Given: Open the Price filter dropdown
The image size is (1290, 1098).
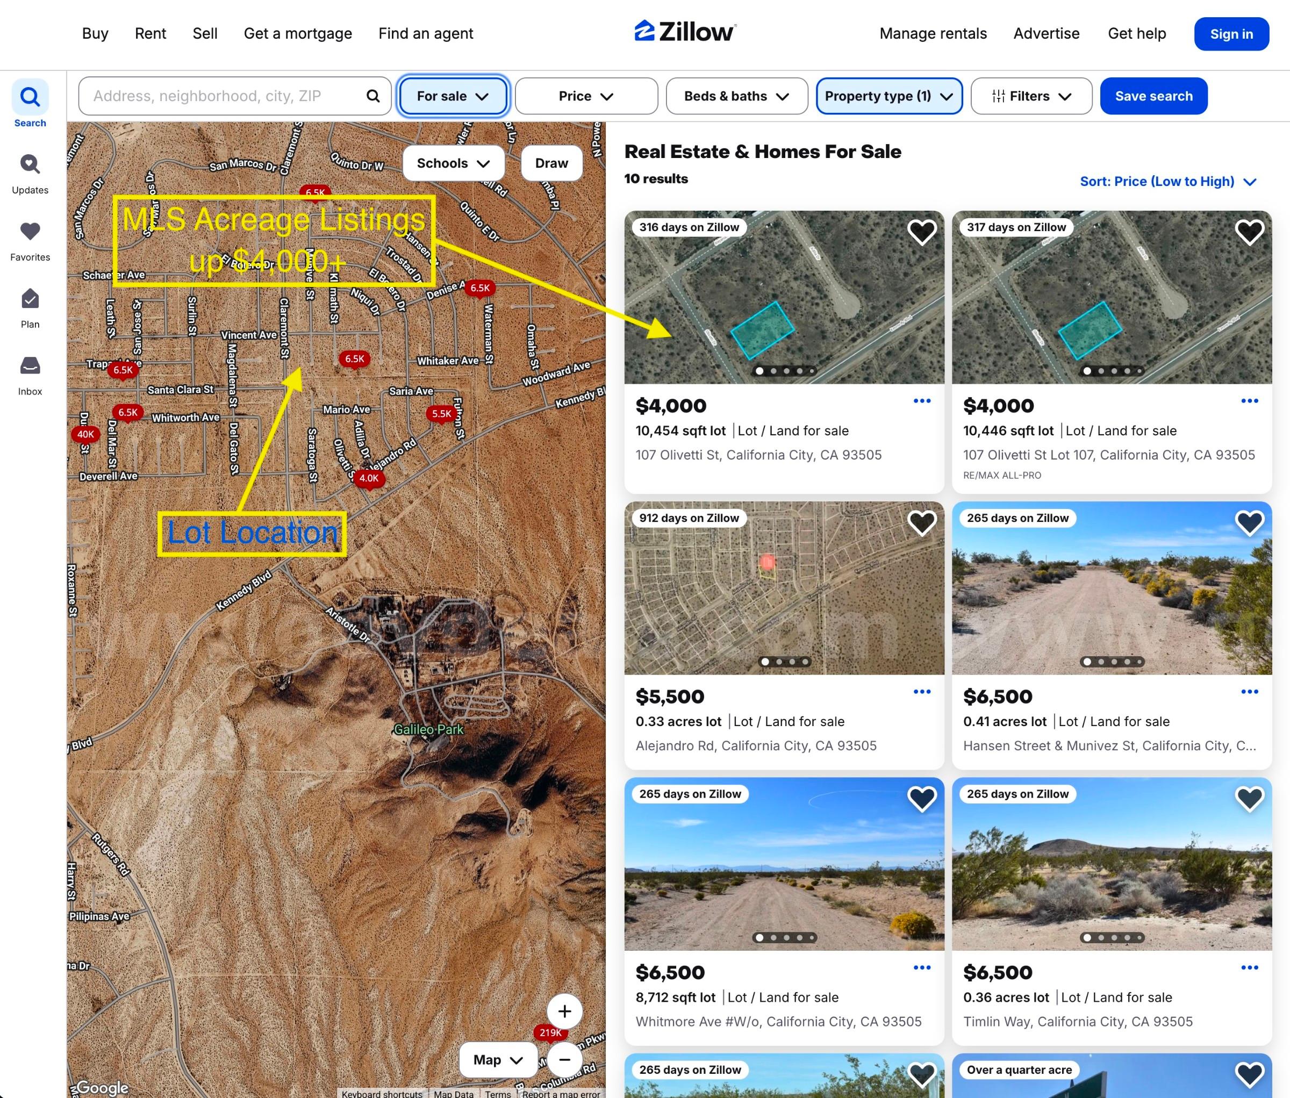Looking at the screenshot, I should (586, 96).
